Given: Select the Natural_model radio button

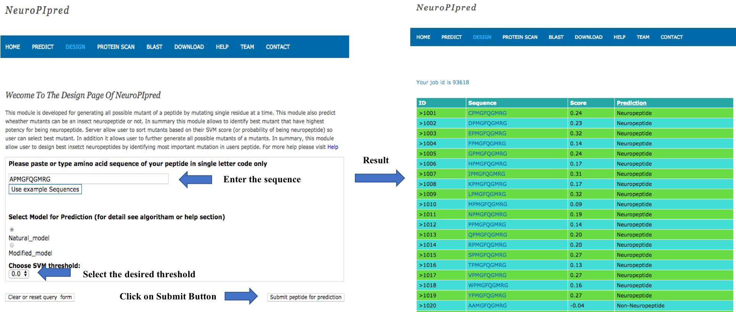Looking at the screenshot, I should coord(12,230).
